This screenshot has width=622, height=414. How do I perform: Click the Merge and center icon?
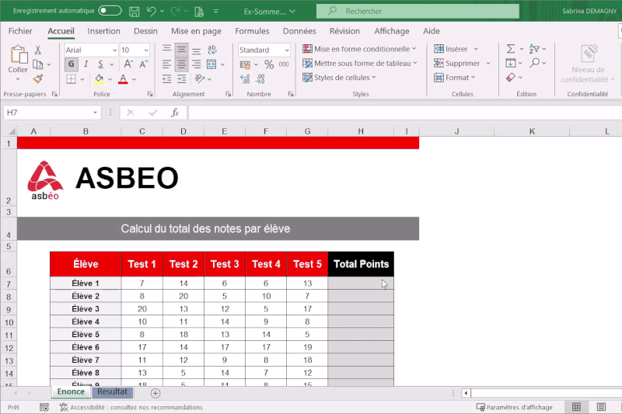click(x=211, y=64)
